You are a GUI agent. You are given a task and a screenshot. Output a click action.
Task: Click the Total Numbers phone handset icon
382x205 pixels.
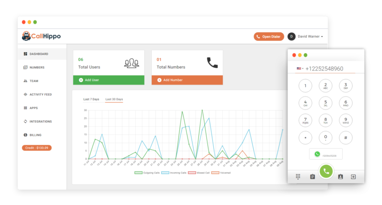(x=212, y=63)
